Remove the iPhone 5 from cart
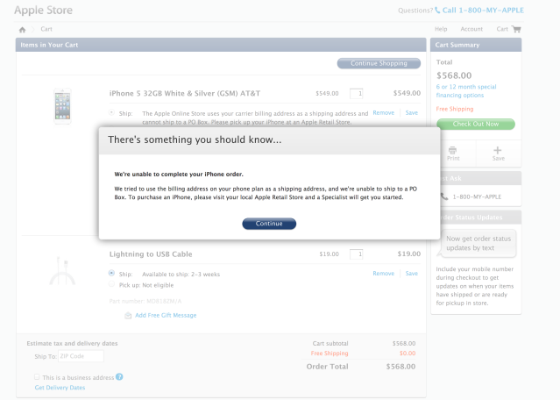 pos(383,112)
